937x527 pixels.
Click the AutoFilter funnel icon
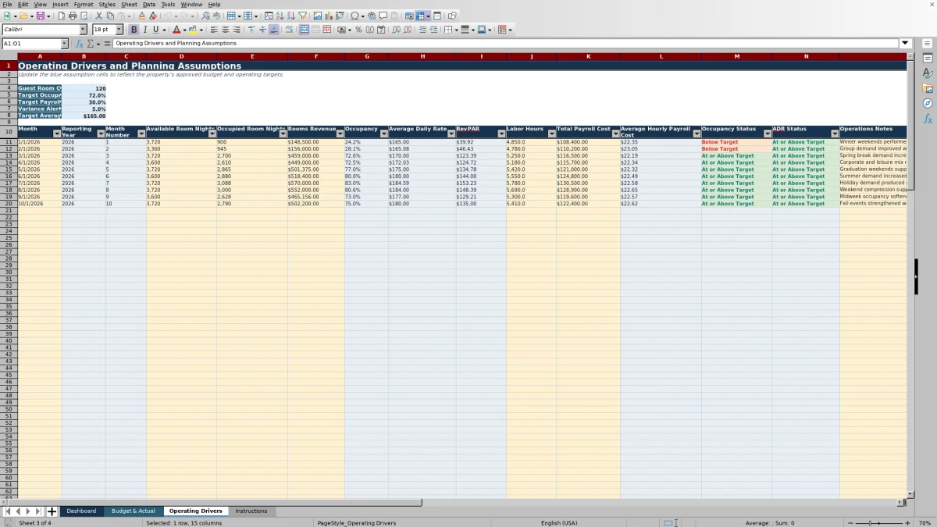[302, 16]
